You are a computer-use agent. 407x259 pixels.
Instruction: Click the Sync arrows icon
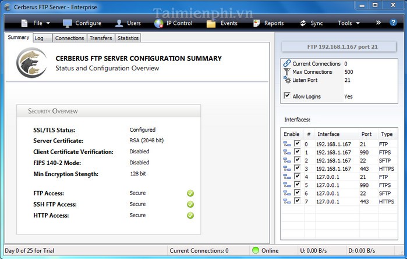[303, 23]
